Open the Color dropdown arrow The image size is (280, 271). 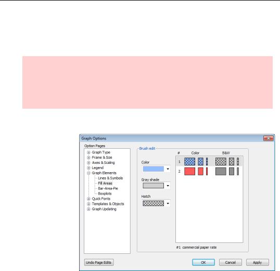168,169
